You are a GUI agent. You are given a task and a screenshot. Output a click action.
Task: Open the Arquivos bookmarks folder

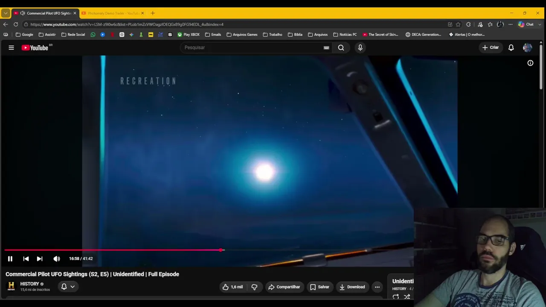pyautogui.click(x=318, y=35)
